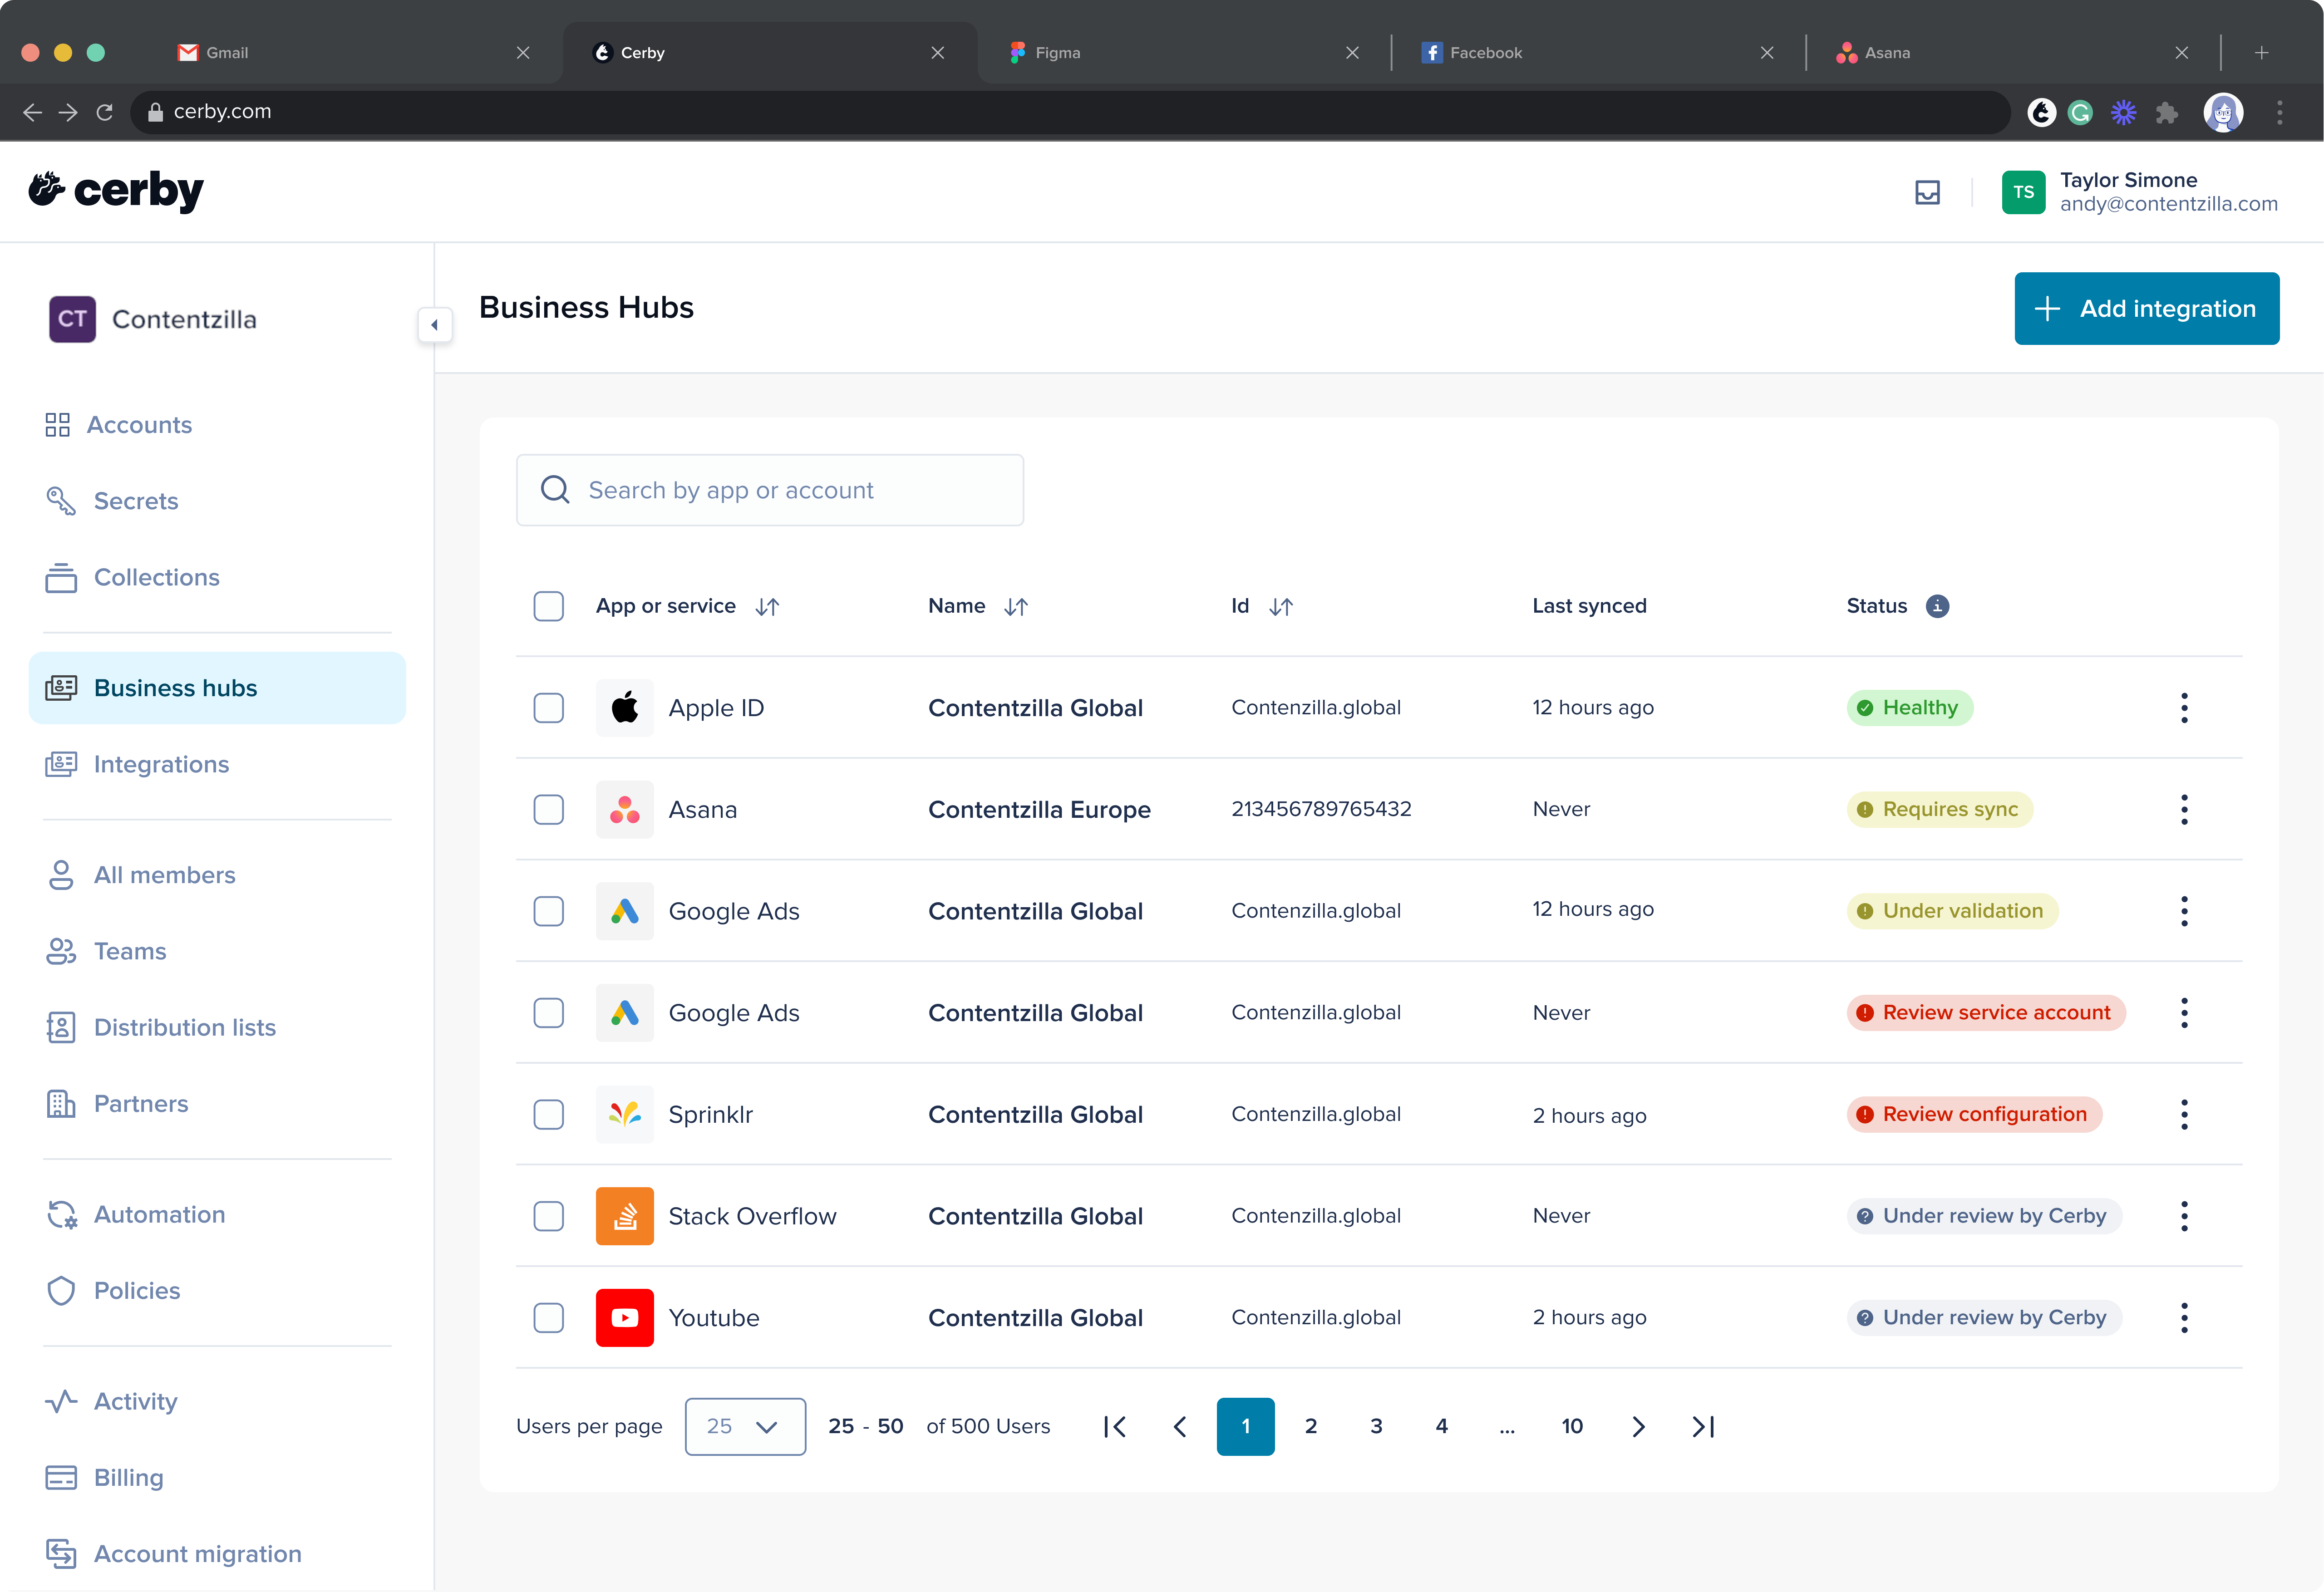Switch to the Figma browser tab
Viewport: 2324px width, 1592px height.
1184,52
